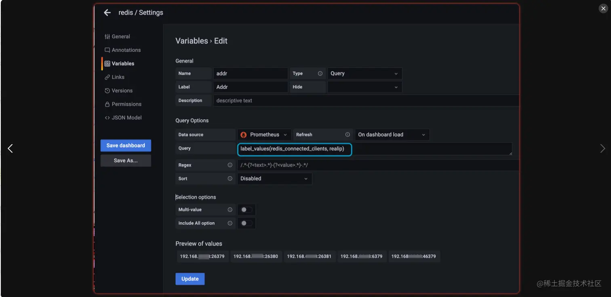Open the Prometheus data source selector
Image resolution: width=611 pixels, height=297 pixels.
click(264, 135)
